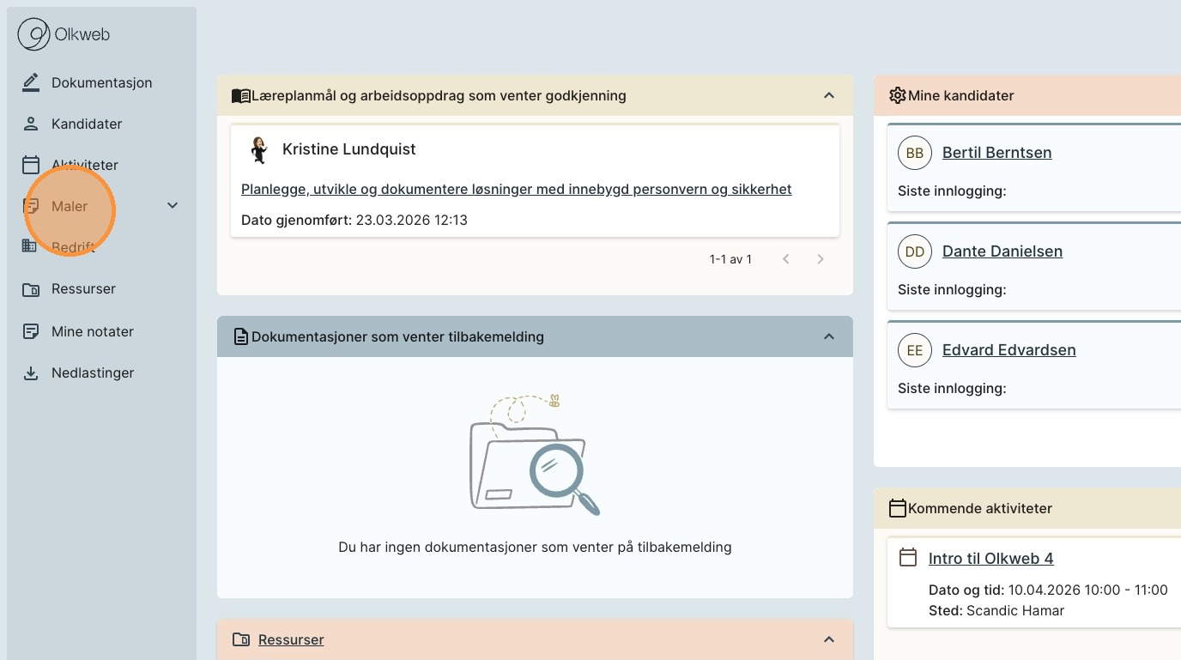Viewport: 1181px width, 660px height.
Task: Open Nedlastinger in the sidebar
Action: click(x=93, y=373)
